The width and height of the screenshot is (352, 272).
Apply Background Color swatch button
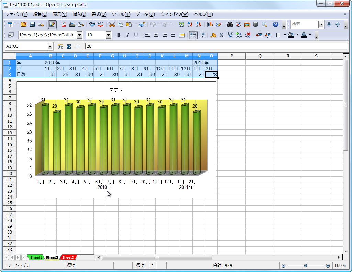tap(291, 35)
